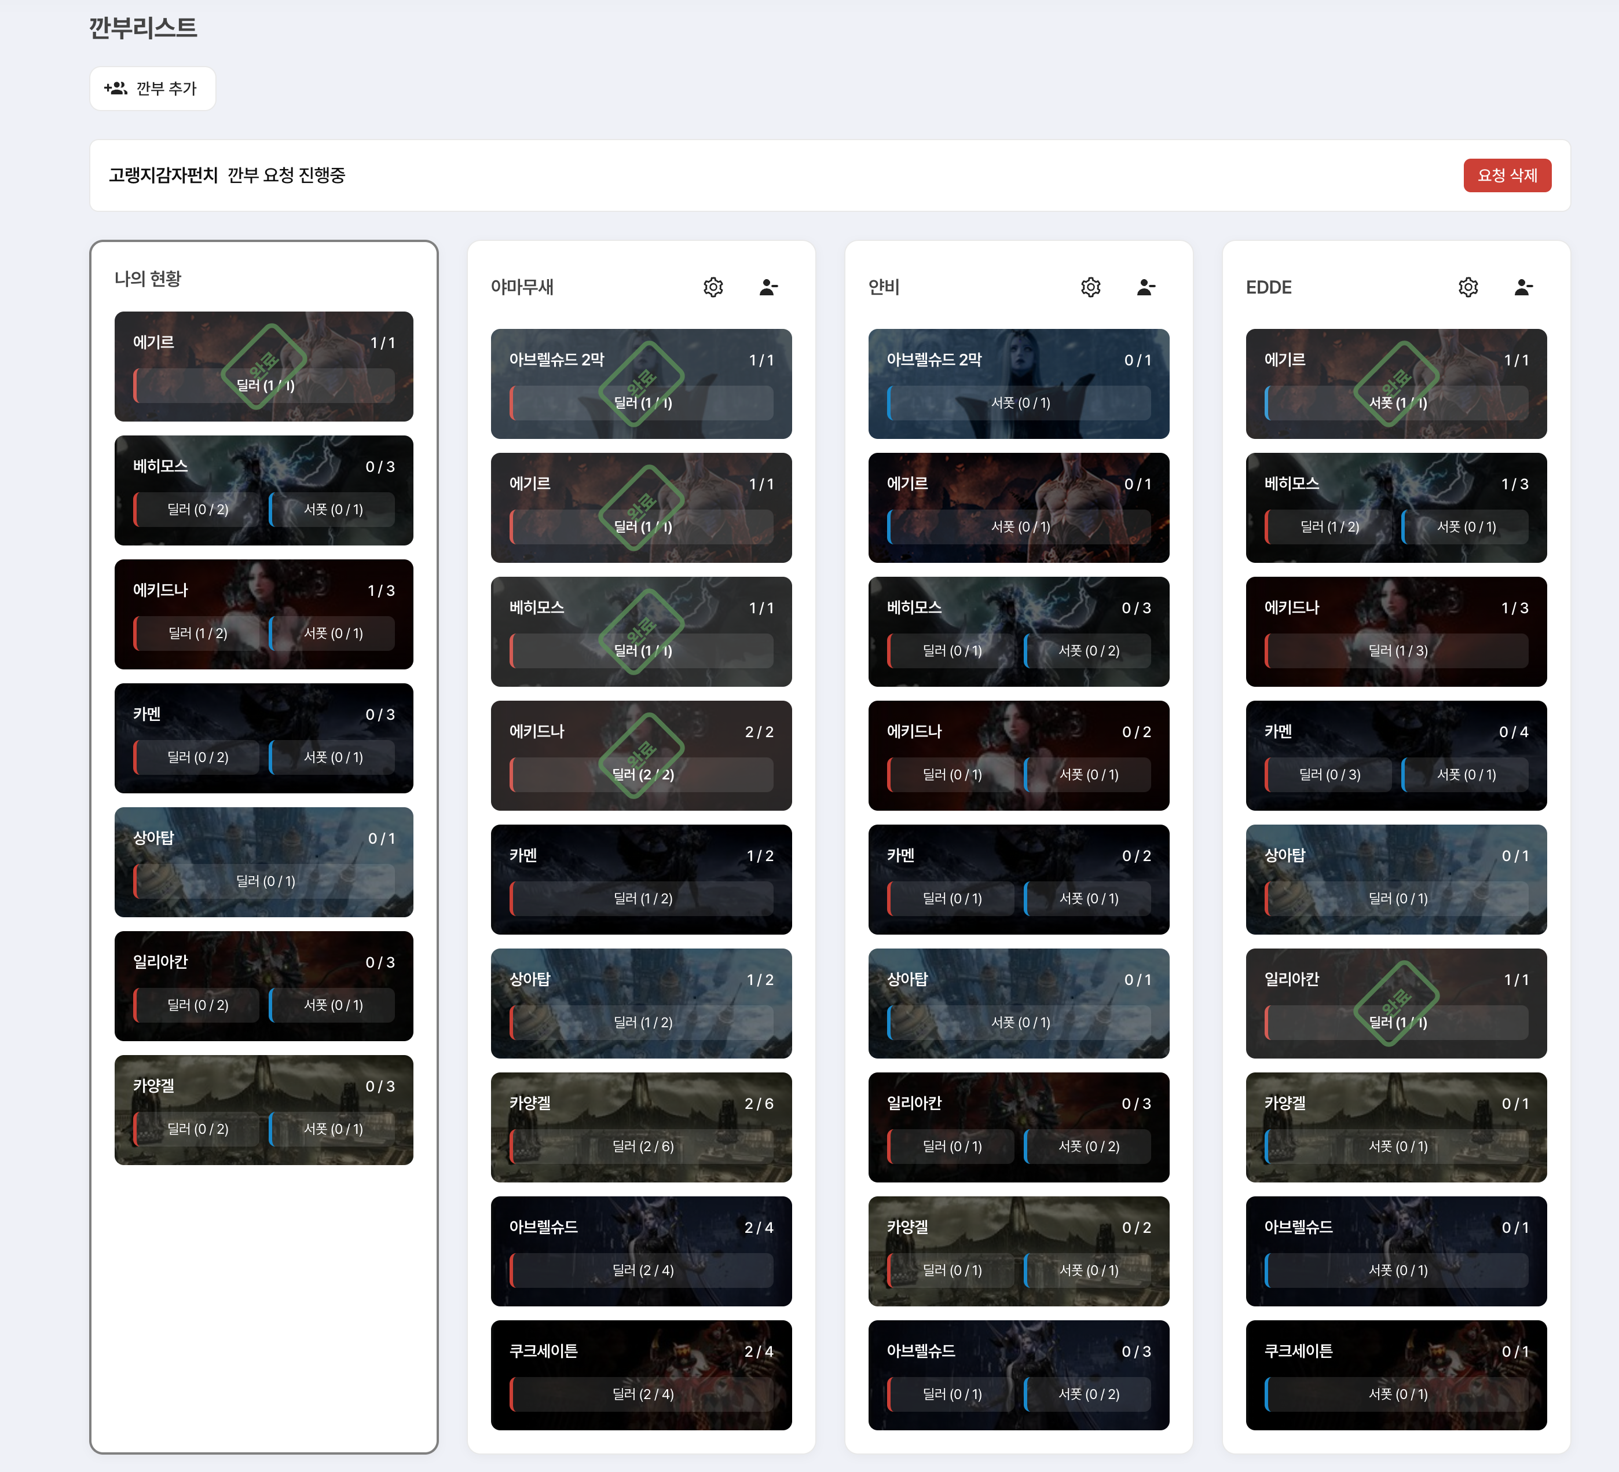The width and height of the screenshot is (1619, 1472).
Task: Toggle 카멘 딜러 (0/2) in 나의 현황
Action: 197,756
